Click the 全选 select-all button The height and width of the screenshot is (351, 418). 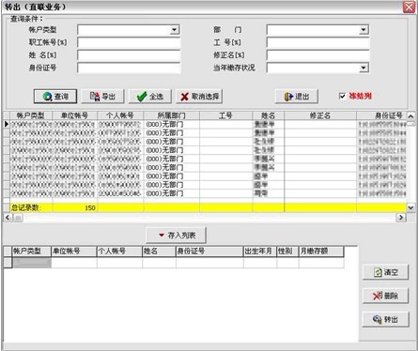click(x=150, y=97)
